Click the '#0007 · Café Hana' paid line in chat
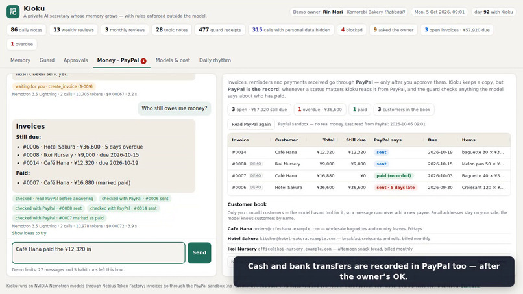Image resolution: width=523 pixels, height=294 pixels. (77, 183)
